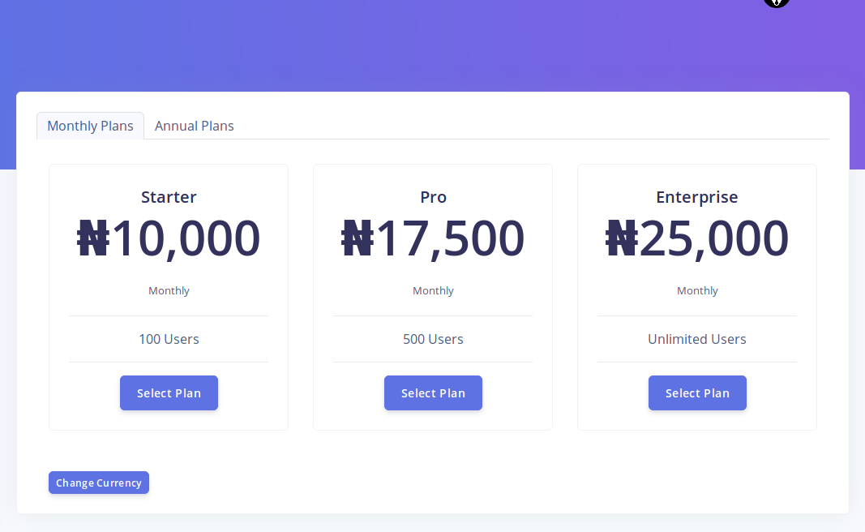Choose the Enterprise Select Plan button

(x=697, y=393)
